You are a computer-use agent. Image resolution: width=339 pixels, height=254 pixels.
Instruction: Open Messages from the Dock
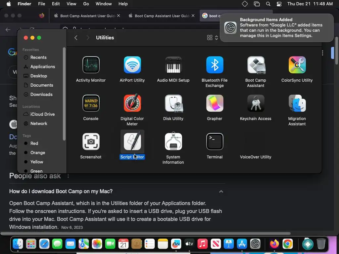(x=58, y=244)
